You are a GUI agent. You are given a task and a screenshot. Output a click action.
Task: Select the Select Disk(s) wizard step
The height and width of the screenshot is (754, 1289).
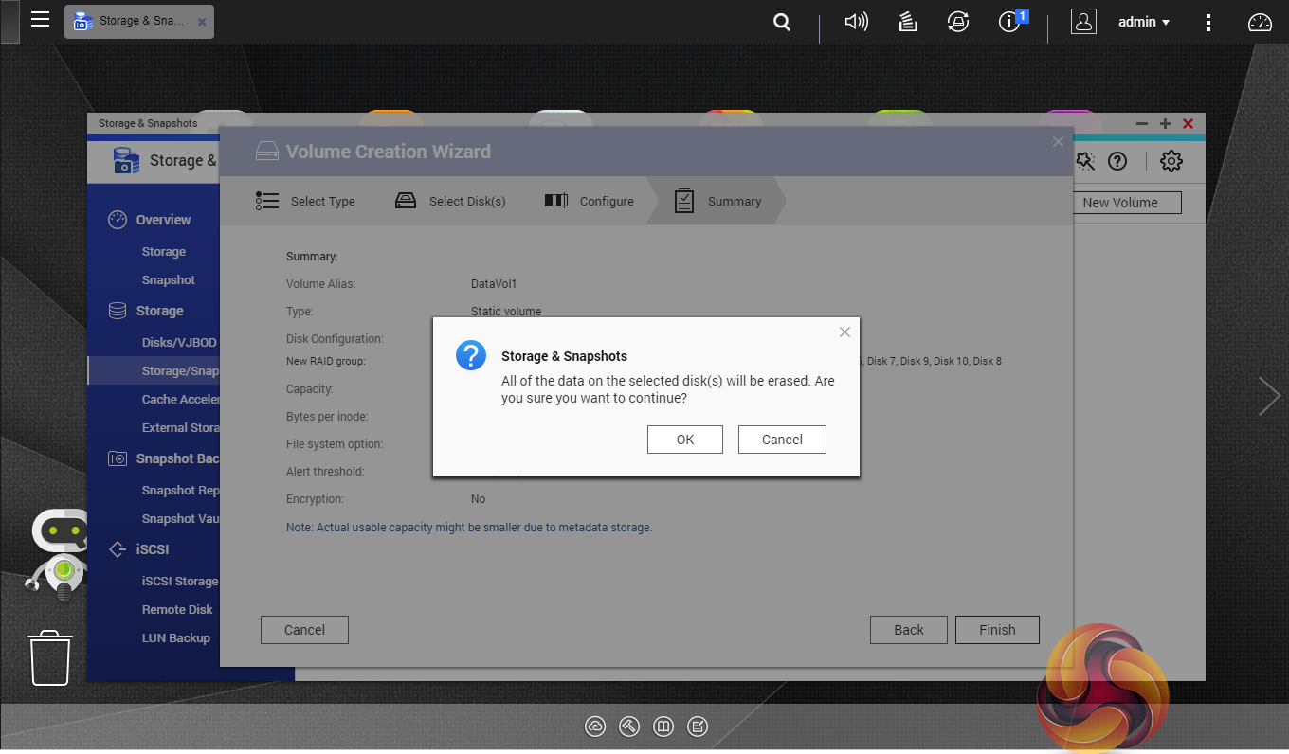click(x=451, y=201)
